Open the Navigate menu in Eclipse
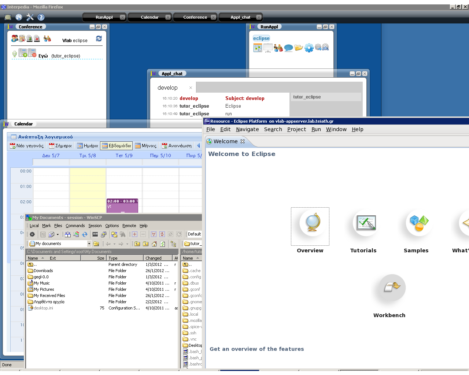The width and height of the screenshot is (469, 375). coord(247,129)
